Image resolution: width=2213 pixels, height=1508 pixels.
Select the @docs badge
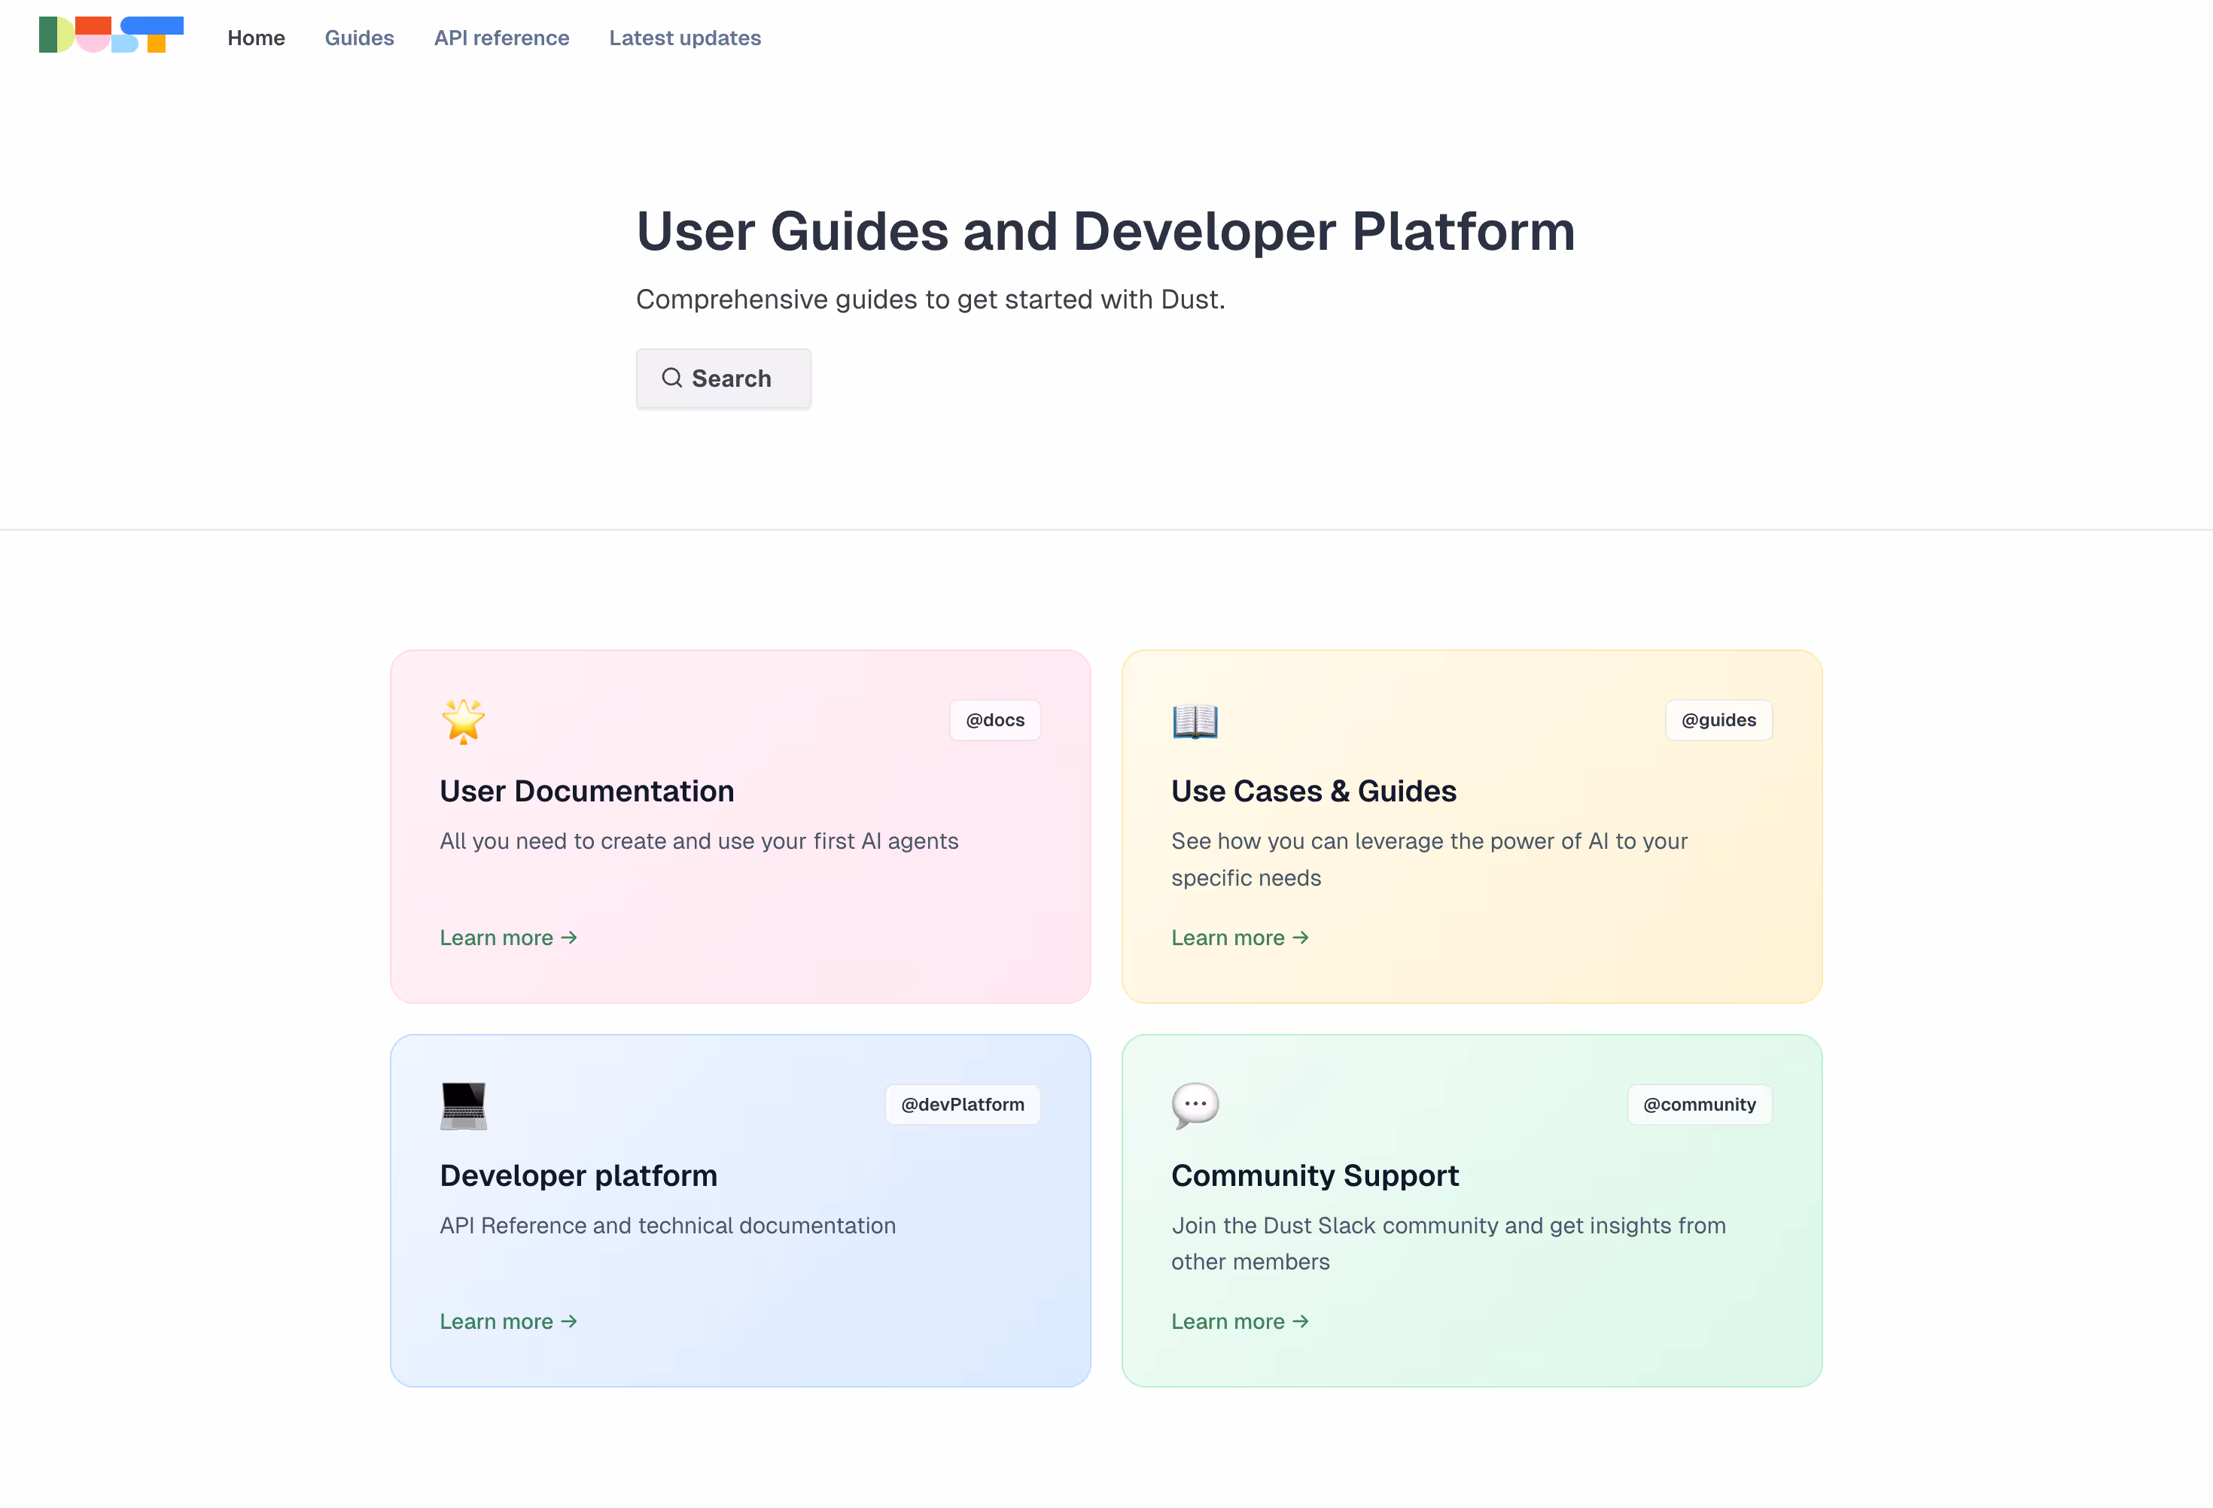pyautogui.click(x=994, y=719)
